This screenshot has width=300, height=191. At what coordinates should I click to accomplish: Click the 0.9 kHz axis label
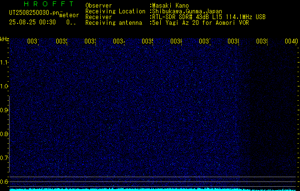[x=4, y=110]
